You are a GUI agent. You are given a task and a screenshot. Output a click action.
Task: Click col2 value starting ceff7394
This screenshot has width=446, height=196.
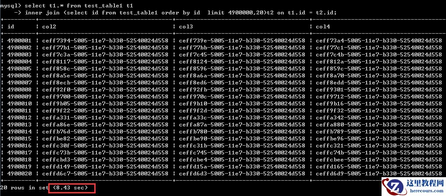click(105, 41)
